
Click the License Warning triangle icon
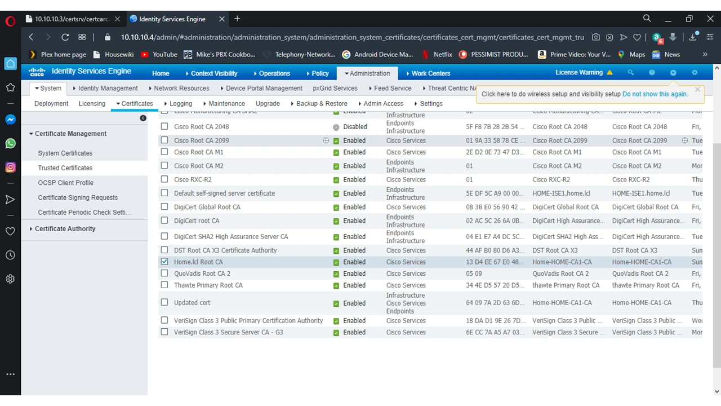coord(609,73)
